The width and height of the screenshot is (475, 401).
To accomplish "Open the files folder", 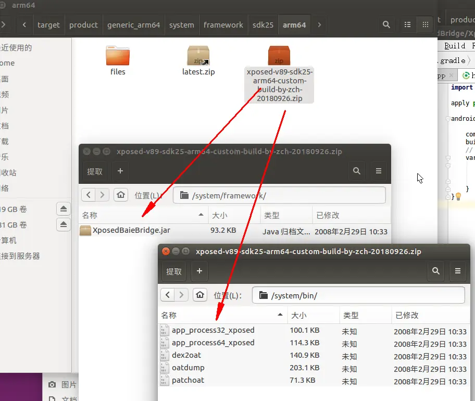I will (x=118, y=60).
